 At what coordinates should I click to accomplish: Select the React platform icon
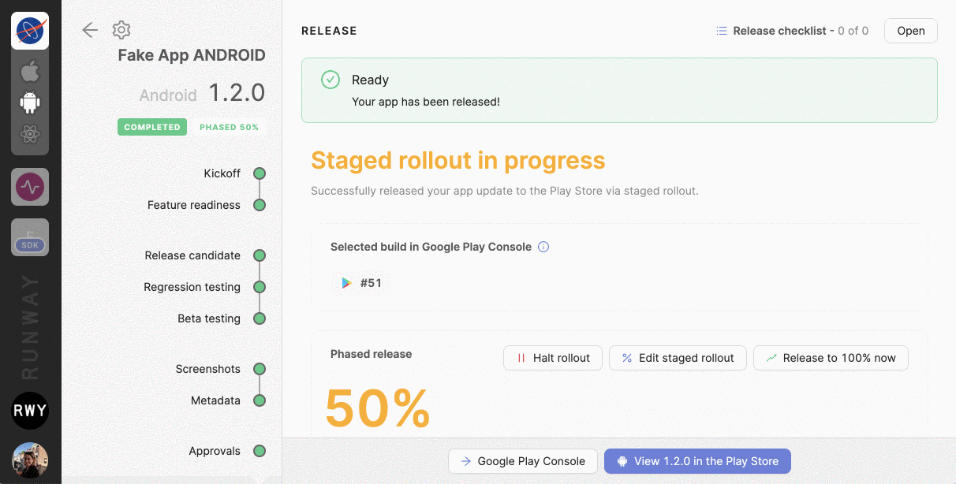[30, 134]
